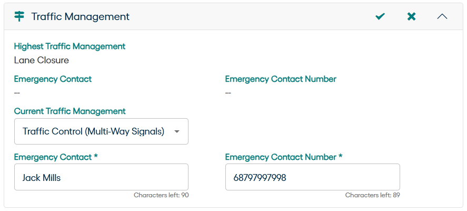
Task: Click the Highest Traffic Management label
Action: click(69, 46)
